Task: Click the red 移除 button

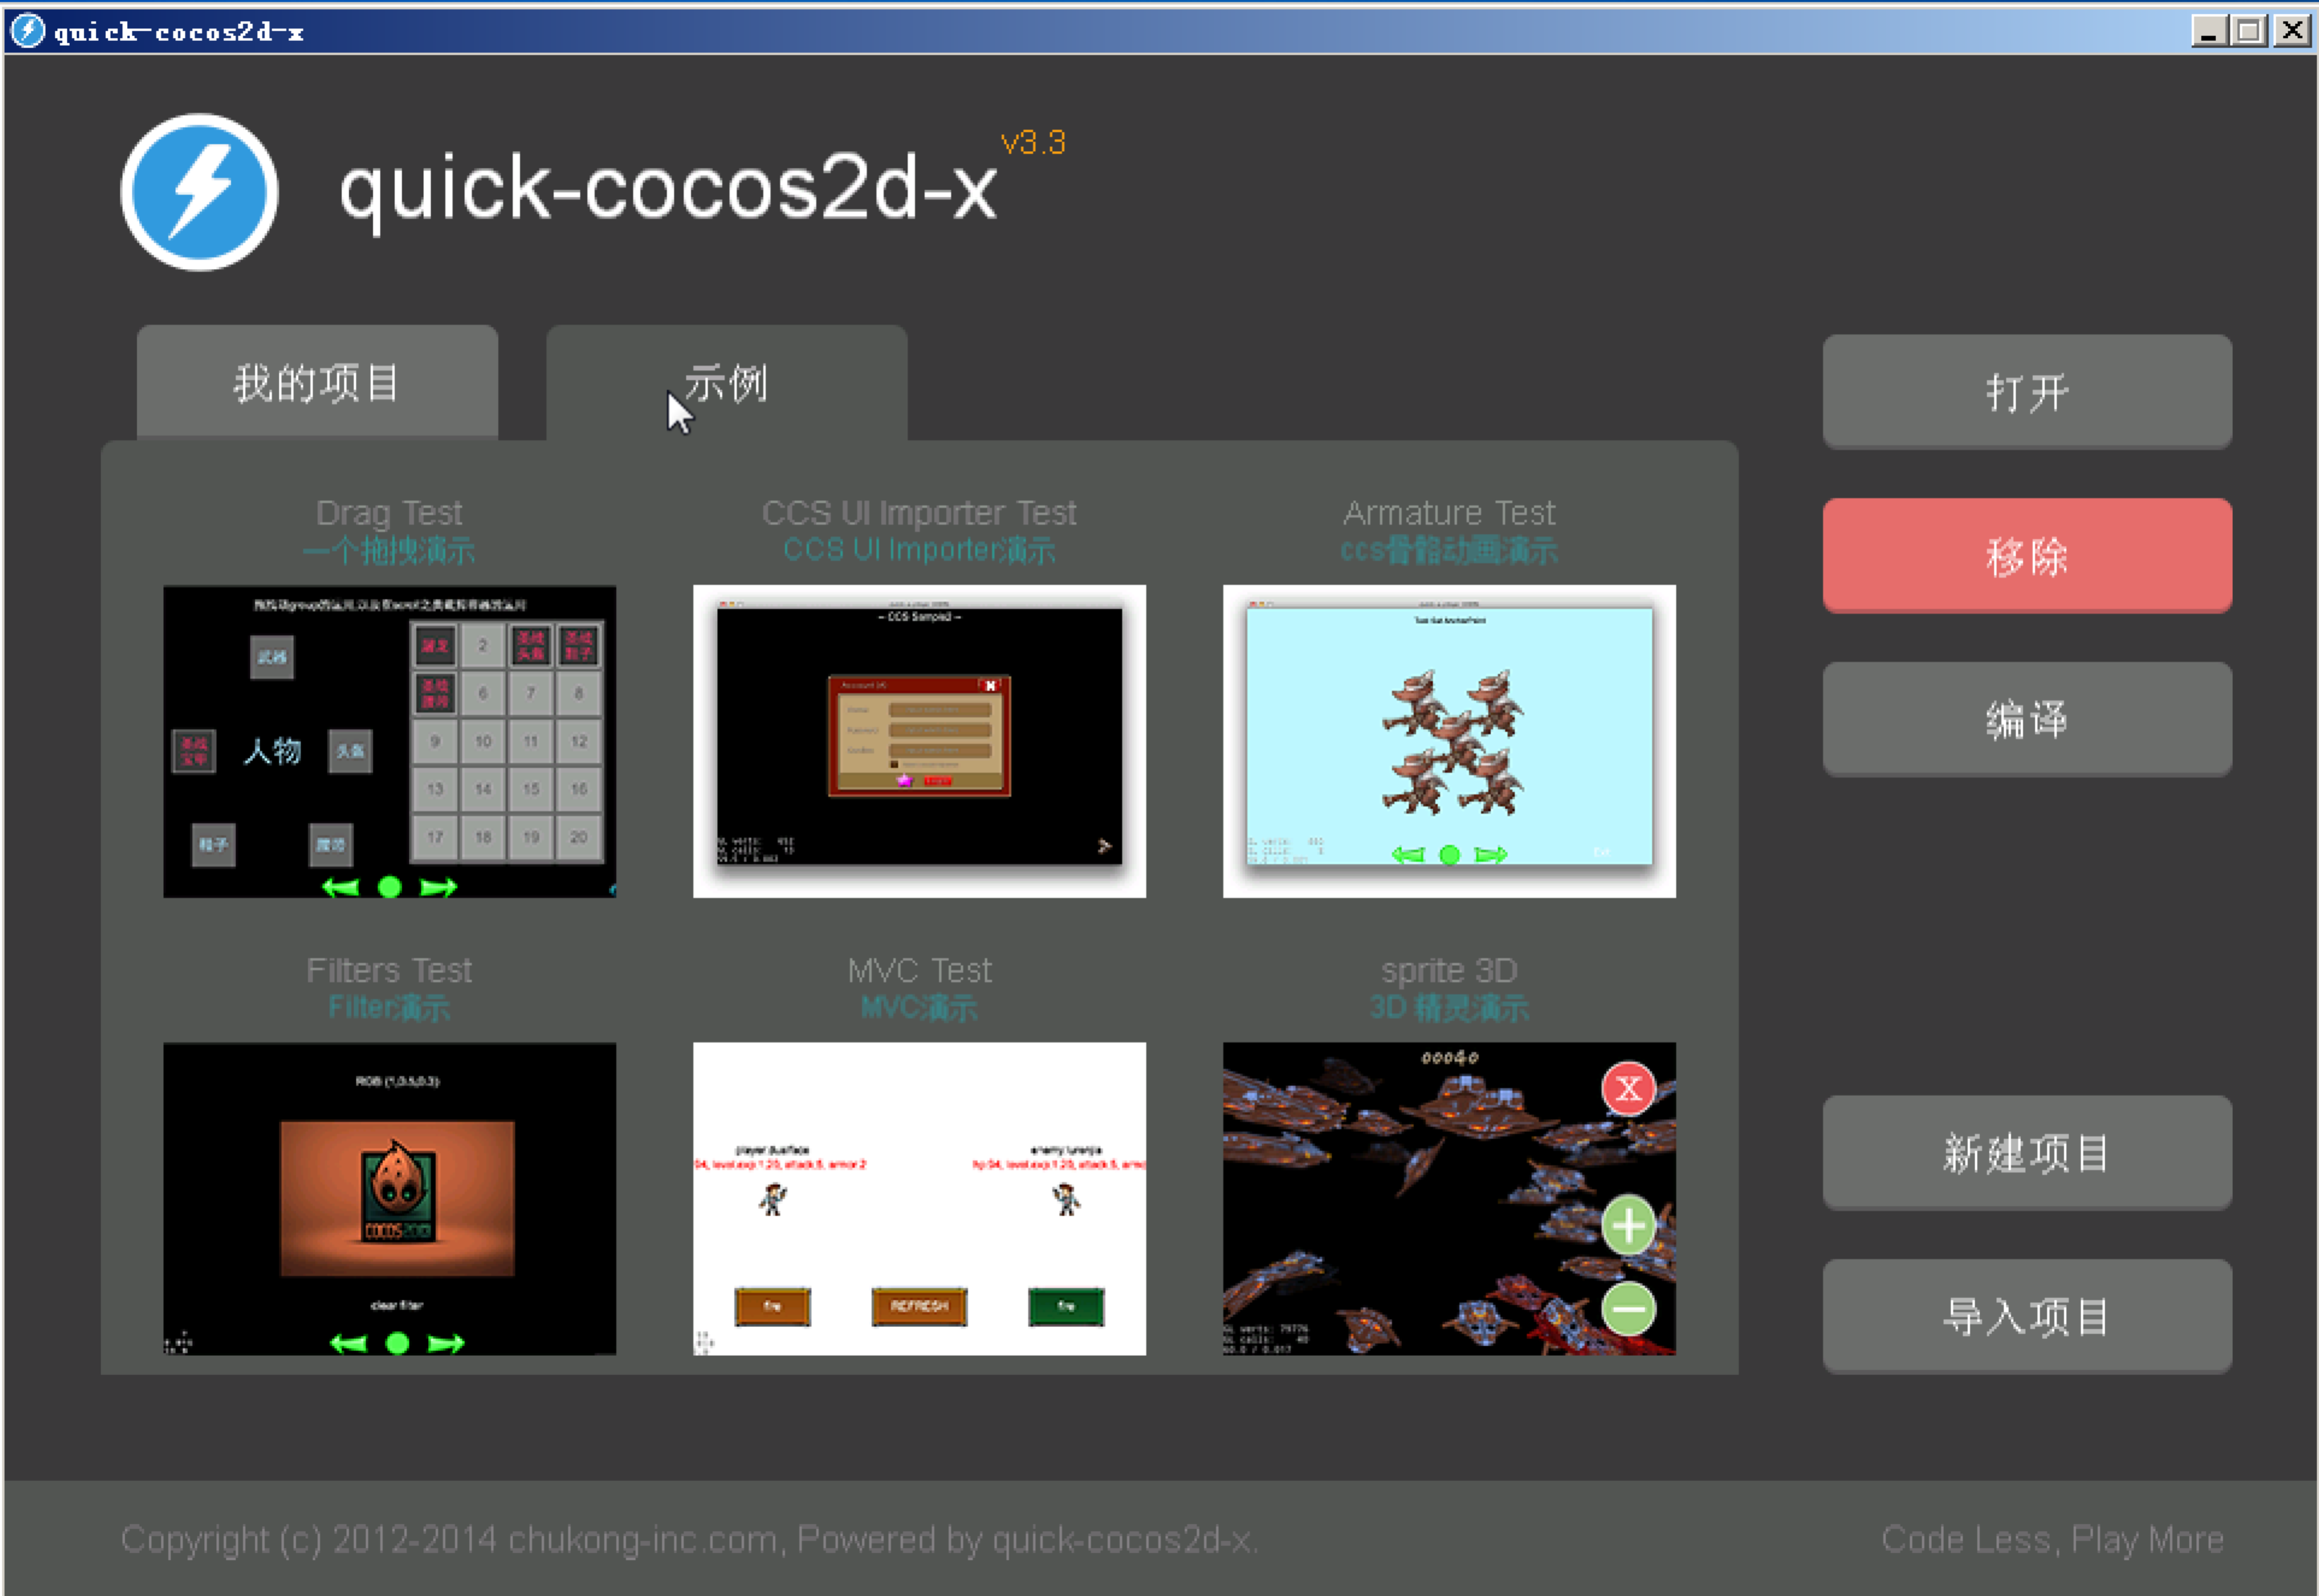Action: [2027, 555]
